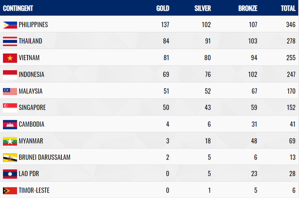
Task: Click the Myanmar flag icon
Action: pos(10,141)
